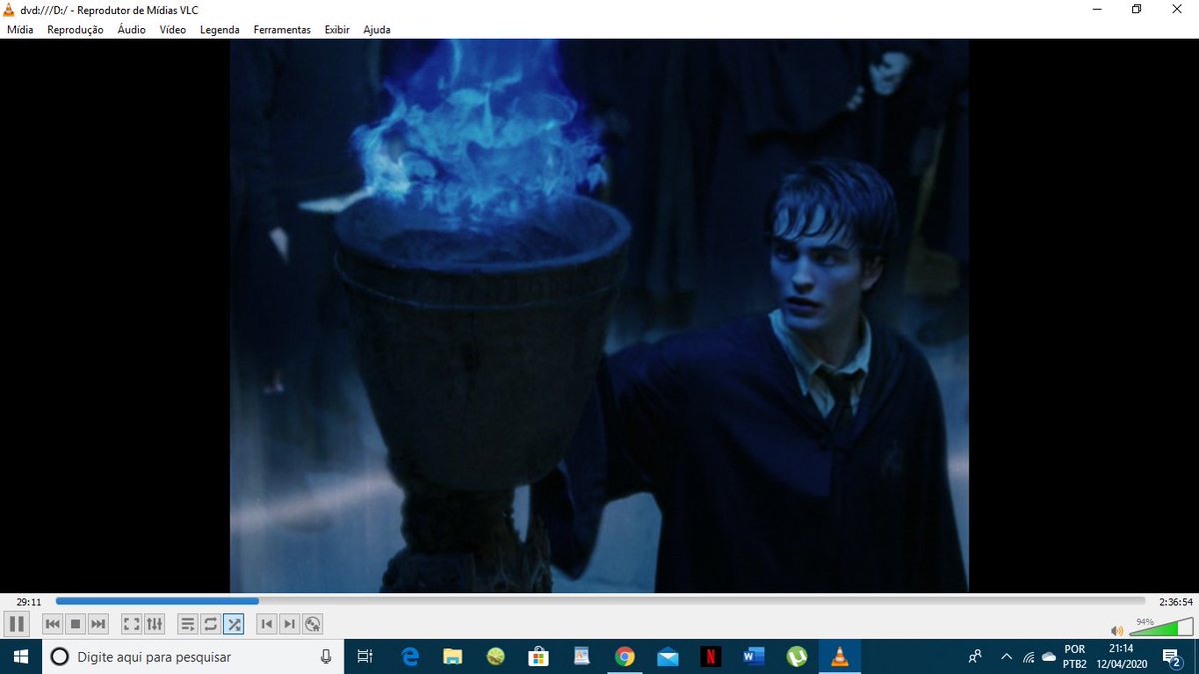
Task: Open the Exibir menu
Action: click(337, 30)
